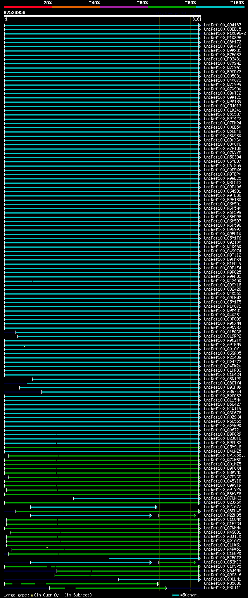The height and width of the screenshot is (598, 248).
Task: Select label UniRef100_P93431
Action: (x=222, y=59)
